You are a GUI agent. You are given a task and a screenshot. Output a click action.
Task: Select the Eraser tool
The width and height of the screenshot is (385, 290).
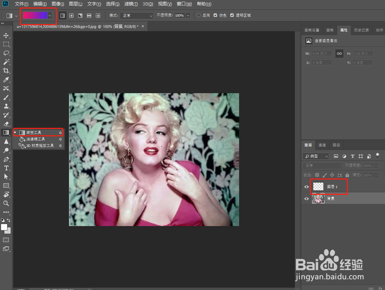(6, 124)
